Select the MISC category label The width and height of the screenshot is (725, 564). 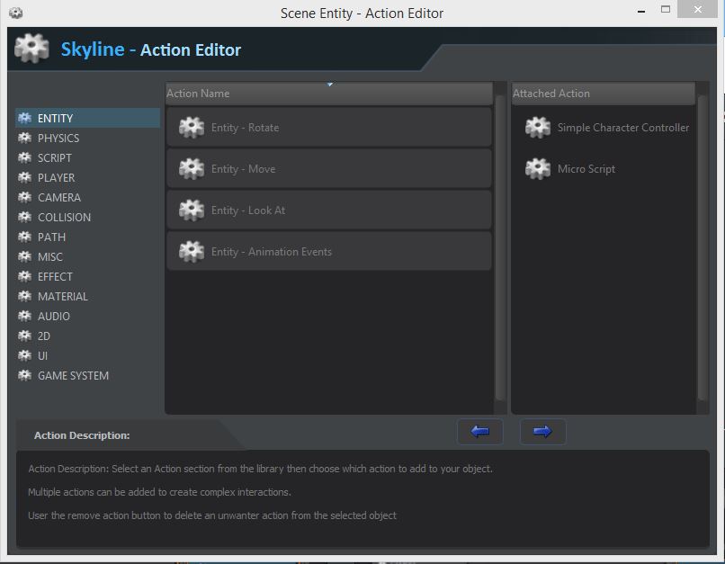pyautogui.click(x=50, y=257)
